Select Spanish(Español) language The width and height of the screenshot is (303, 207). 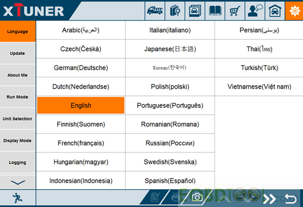(x=170, y=180)
